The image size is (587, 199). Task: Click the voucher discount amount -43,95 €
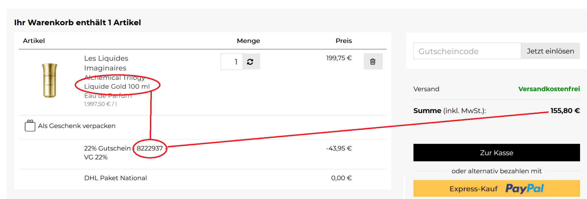pyautogui.click(x=339, y=148)
